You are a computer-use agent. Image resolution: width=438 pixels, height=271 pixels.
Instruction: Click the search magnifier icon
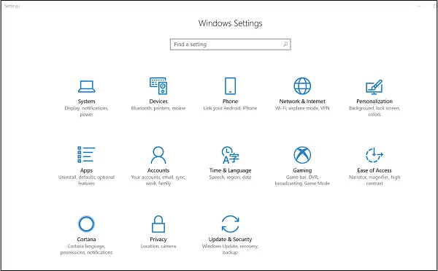point(285,44)
